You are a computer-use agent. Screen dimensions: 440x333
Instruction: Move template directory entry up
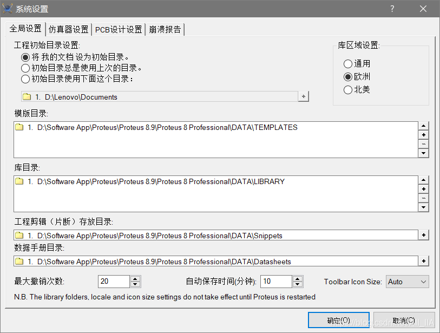[423, 126]
